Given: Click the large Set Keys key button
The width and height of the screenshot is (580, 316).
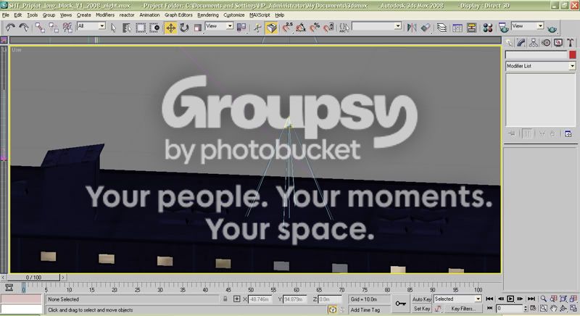Looking at the screenshot, I should click(x=401, y=304).
